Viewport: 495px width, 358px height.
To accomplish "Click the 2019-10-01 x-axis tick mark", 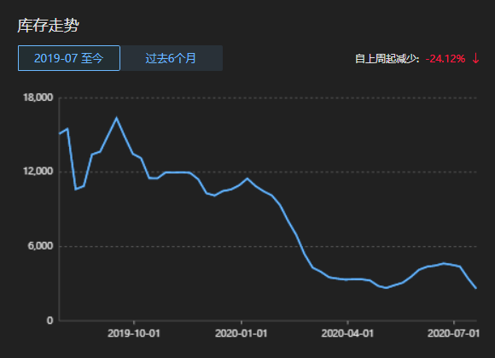I will click(134, 322).
